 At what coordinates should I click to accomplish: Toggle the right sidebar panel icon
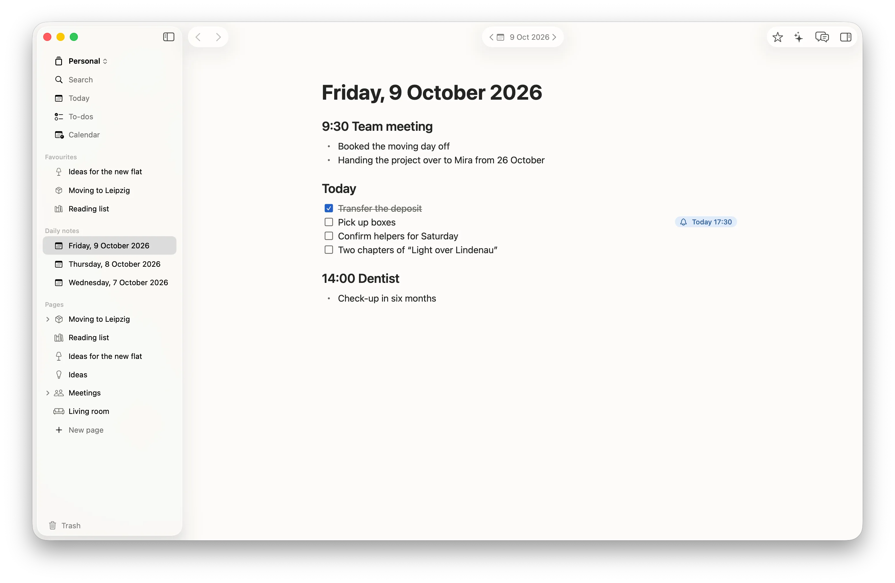coord(845,37)
